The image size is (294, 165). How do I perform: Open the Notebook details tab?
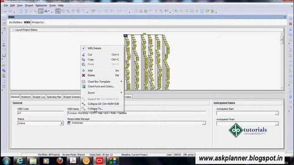(26, 97)
